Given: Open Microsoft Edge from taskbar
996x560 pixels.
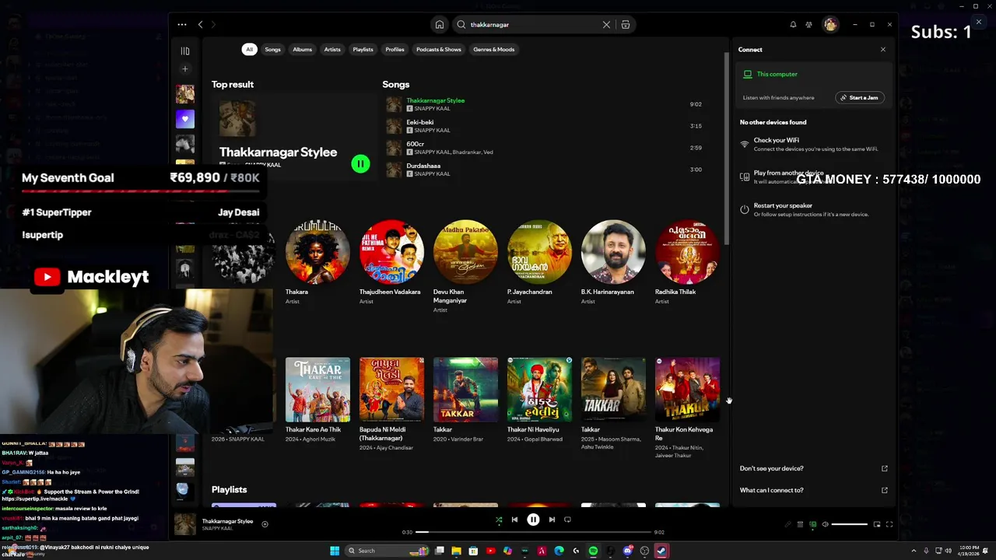Looking at the screenshot, I should click(559, 551).
